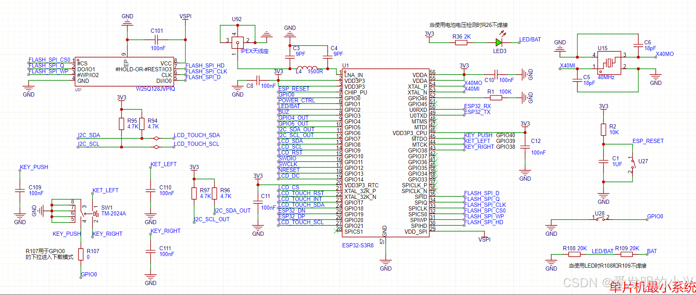Click the FLASH_SPI_WP label beside W25Q128 flash
The image size is (696, 295).
pos(49,71)
